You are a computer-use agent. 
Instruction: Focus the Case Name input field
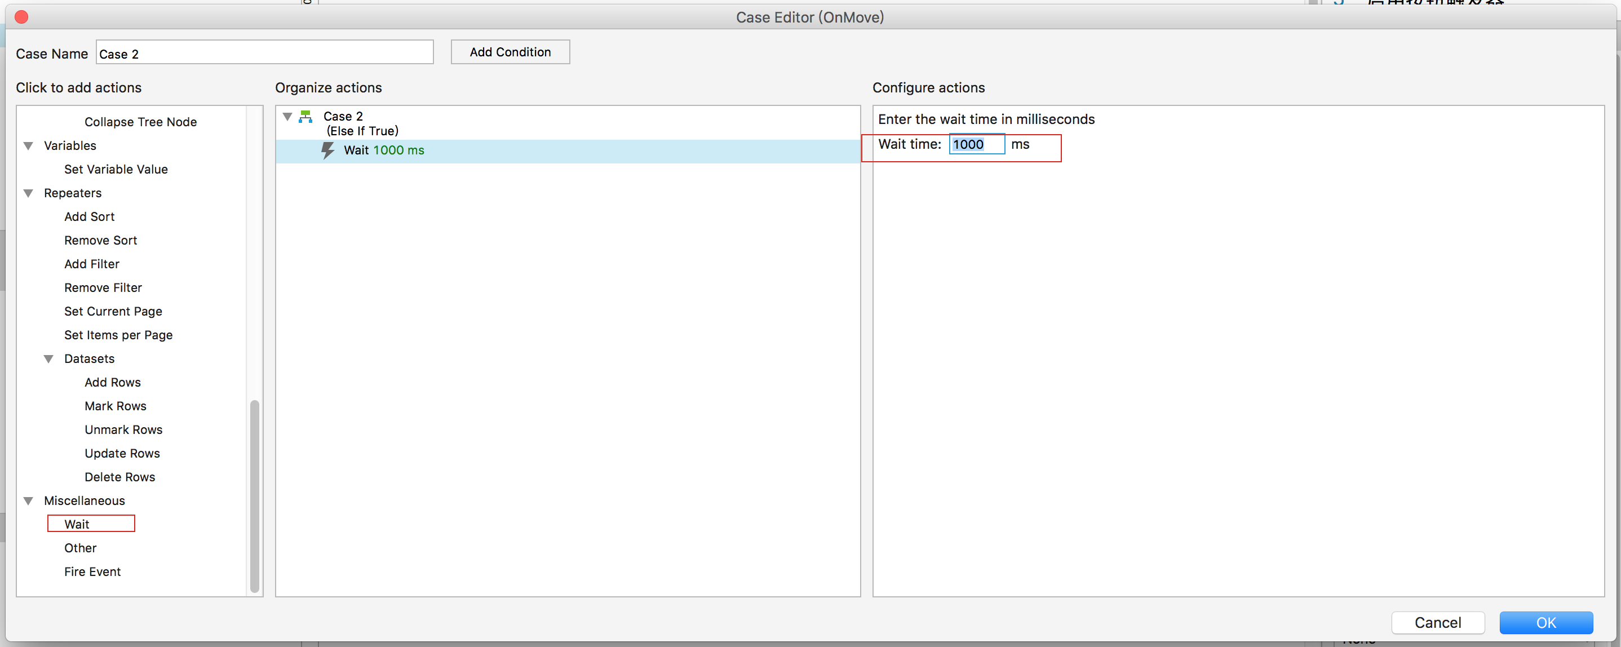(x=265, y=53)
